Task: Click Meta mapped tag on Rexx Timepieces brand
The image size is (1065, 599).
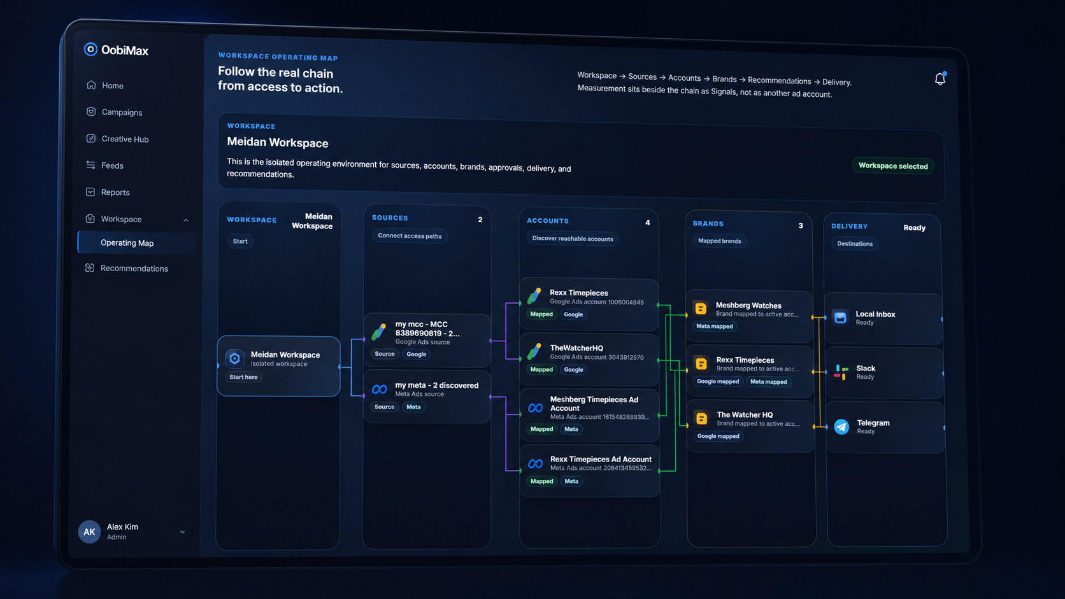Action: 769,381
